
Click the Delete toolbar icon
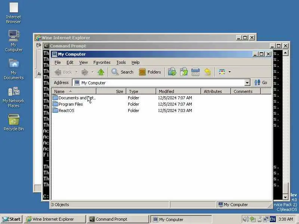point(195,72)
